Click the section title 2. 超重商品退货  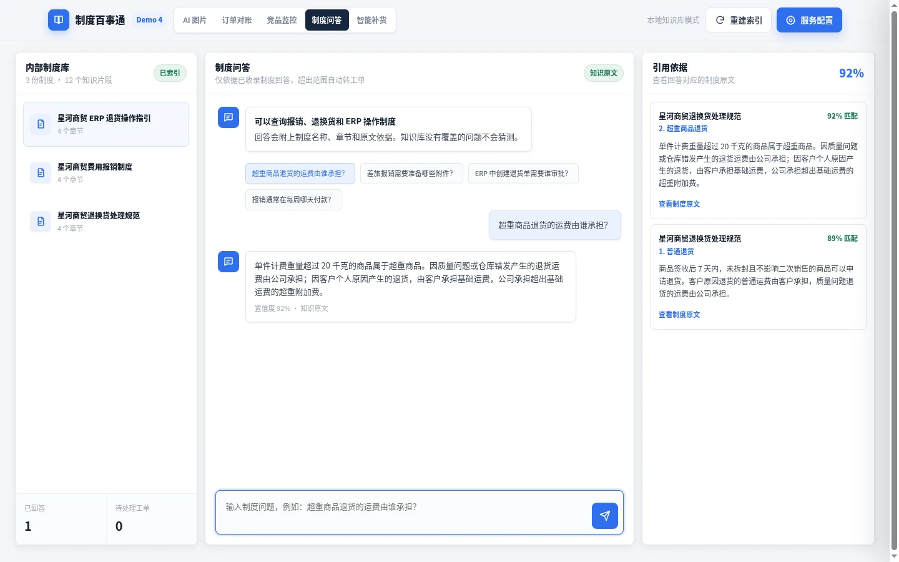(x=683, y=129)
